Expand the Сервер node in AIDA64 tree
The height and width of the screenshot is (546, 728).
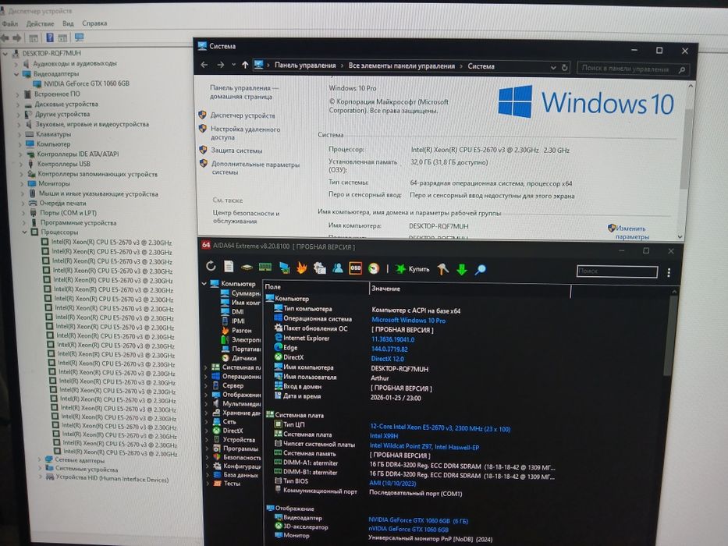206,385
